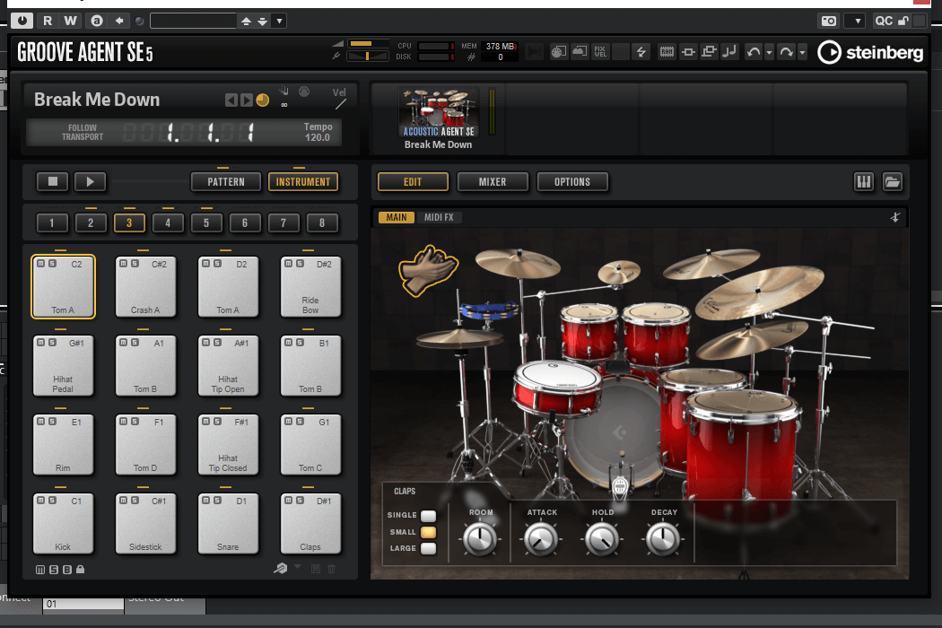
Task: Click the keyboard show icon right of Options
Action: click(863, 181)
